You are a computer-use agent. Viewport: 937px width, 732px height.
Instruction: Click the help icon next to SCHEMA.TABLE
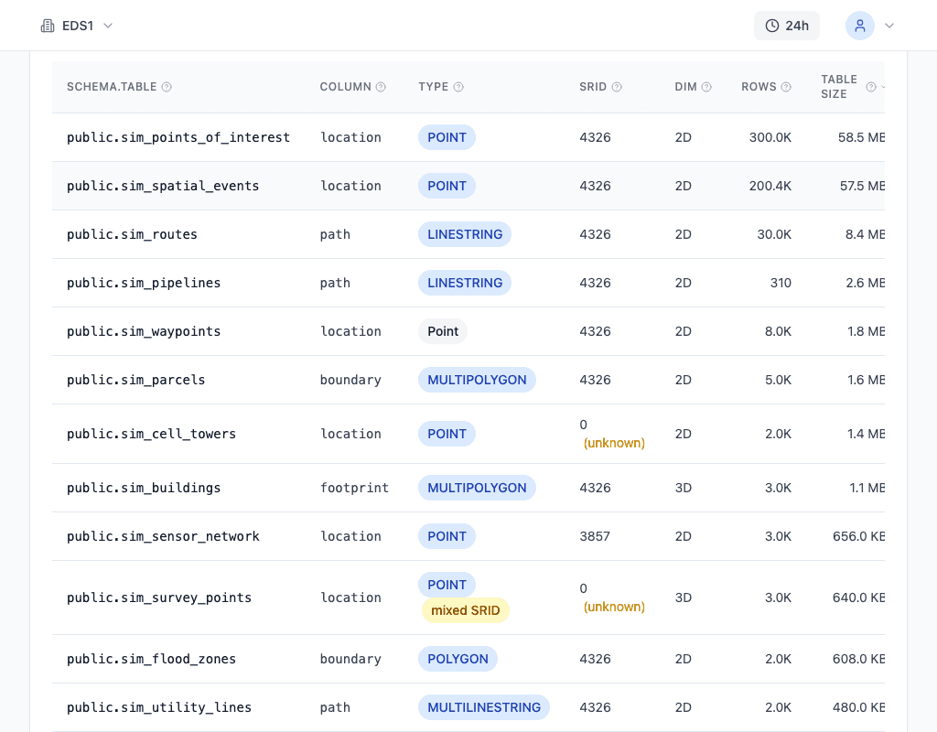167,87
